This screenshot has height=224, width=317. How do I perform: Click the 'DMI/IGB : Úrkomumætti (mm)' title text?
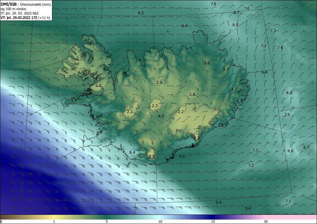pyautogui.click(x=26, y=4)
